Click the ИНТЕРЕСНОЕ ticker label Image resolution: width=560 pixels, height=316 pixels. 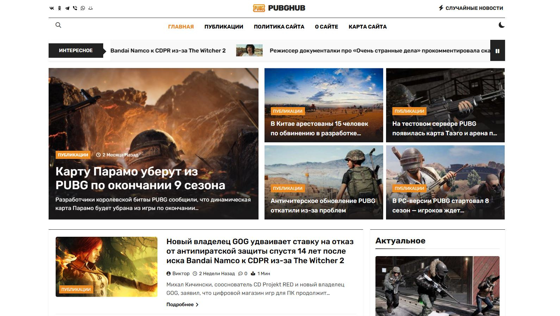coord(76,51)
